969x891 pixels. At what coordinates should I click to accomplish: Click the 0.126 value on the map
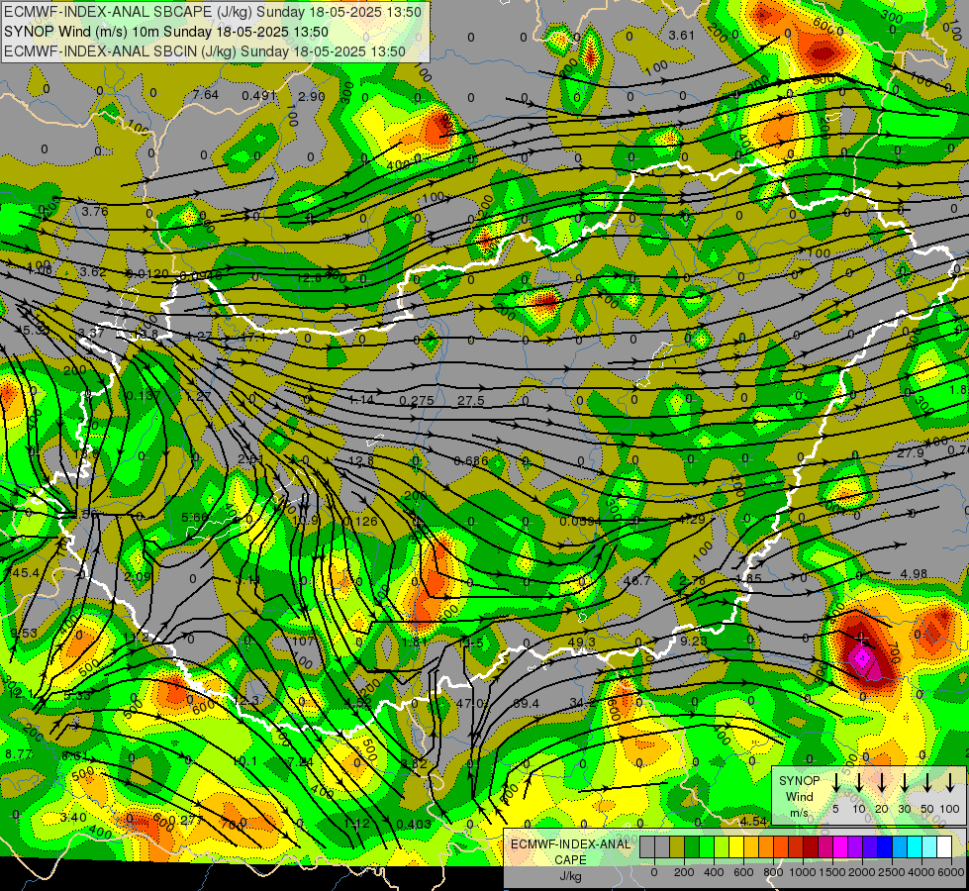pyautogui.click(x=359, y=522)
